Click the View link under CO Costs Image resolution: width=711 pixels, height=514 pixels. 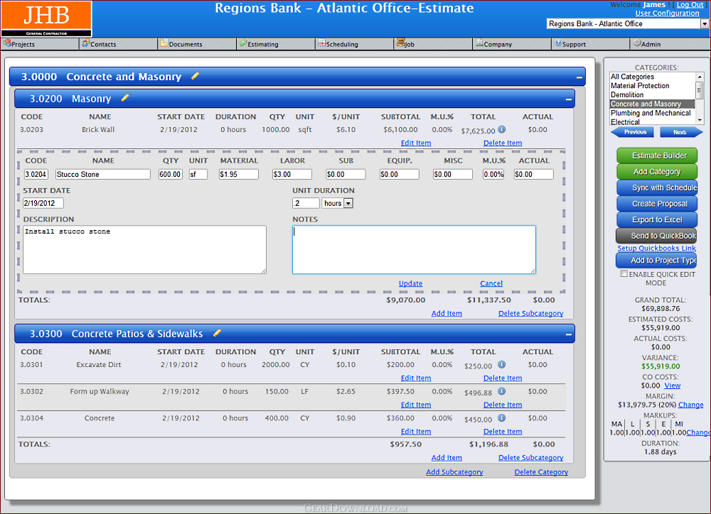673,385
